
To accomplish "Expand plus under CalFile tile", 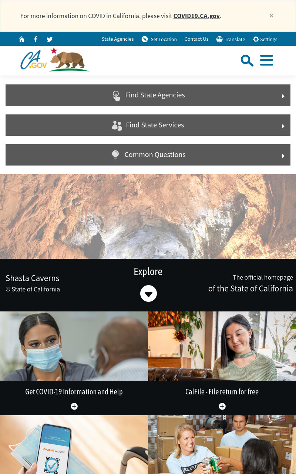I will (222, 407).
